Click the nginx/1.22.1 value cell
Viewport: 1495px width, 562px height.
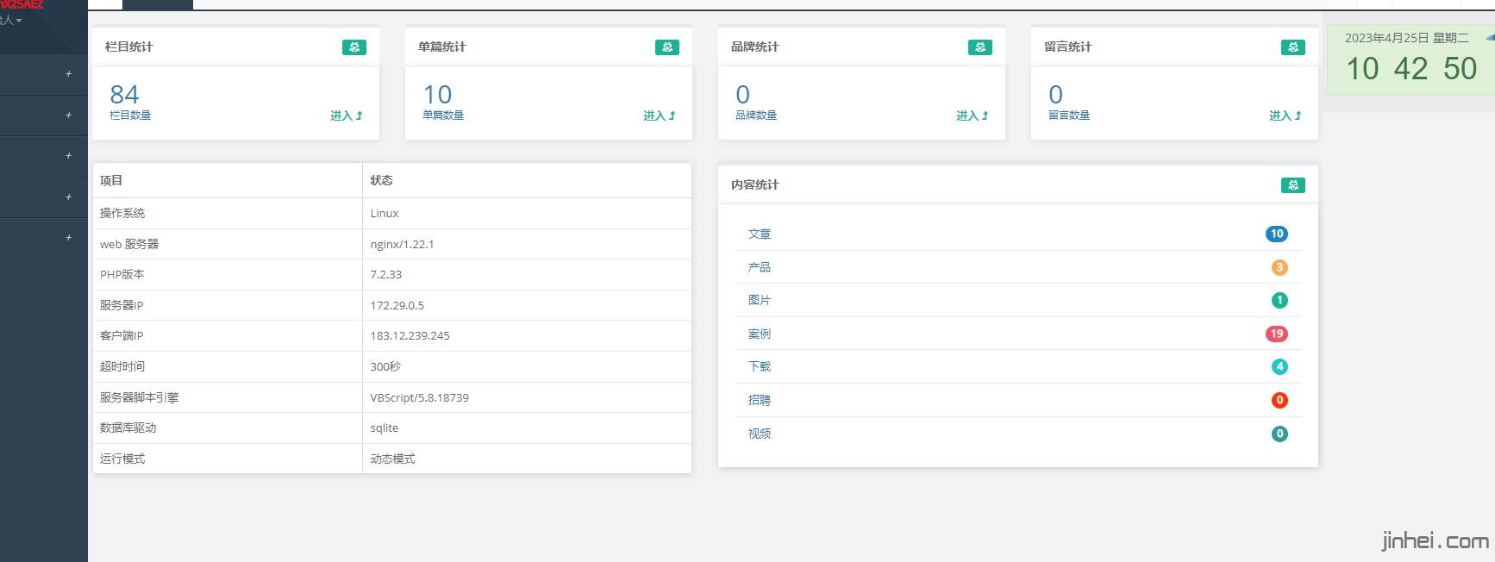tap(403, 245)
